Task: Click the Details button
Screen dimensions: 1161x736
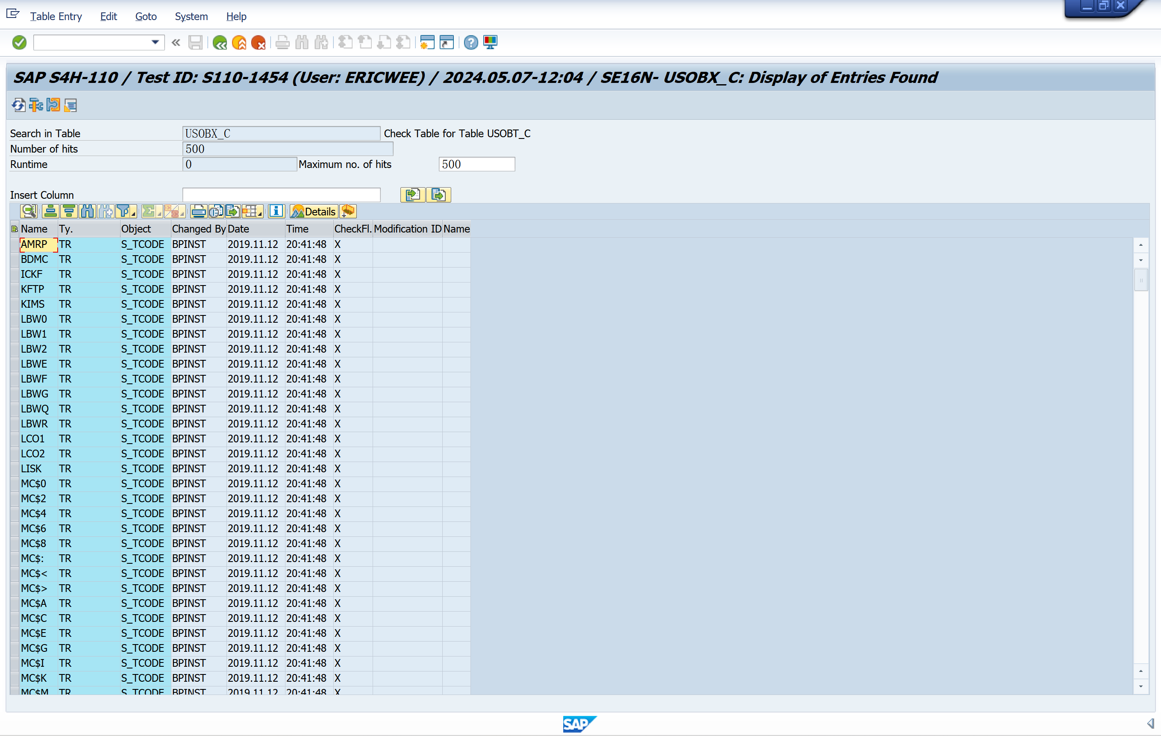Action: 313,211
